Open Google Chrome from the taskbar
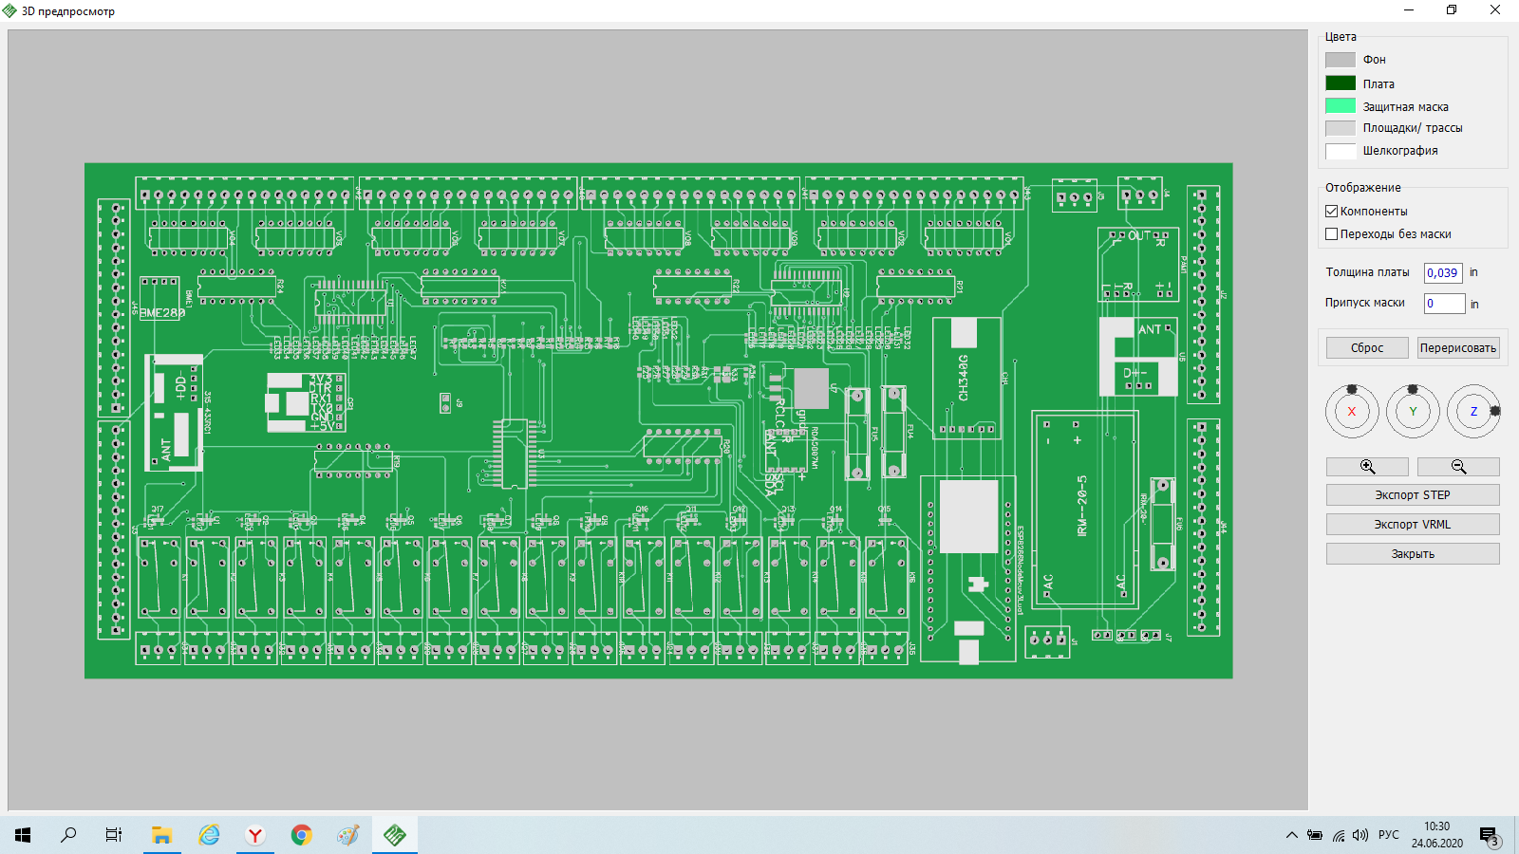 (302, 835)
